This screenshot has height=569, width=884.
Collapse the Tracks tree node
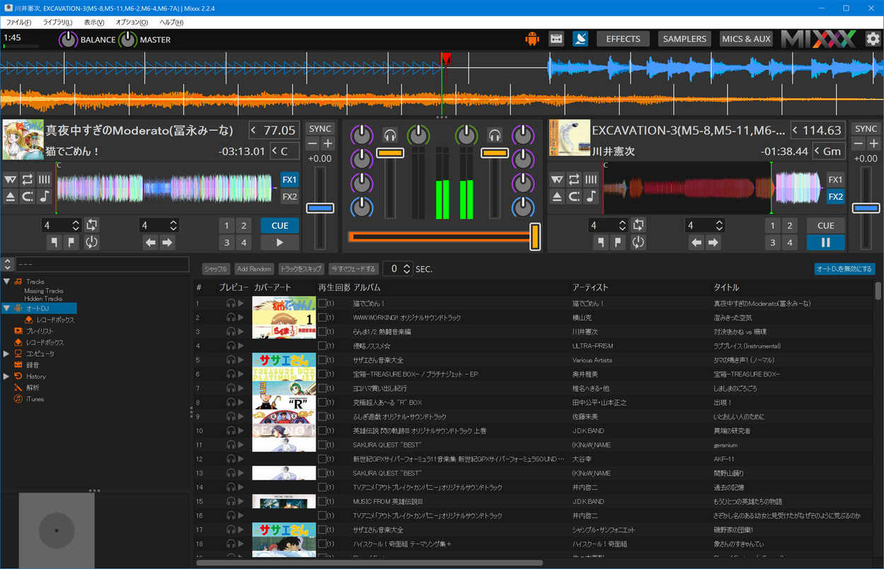(6, 282)
